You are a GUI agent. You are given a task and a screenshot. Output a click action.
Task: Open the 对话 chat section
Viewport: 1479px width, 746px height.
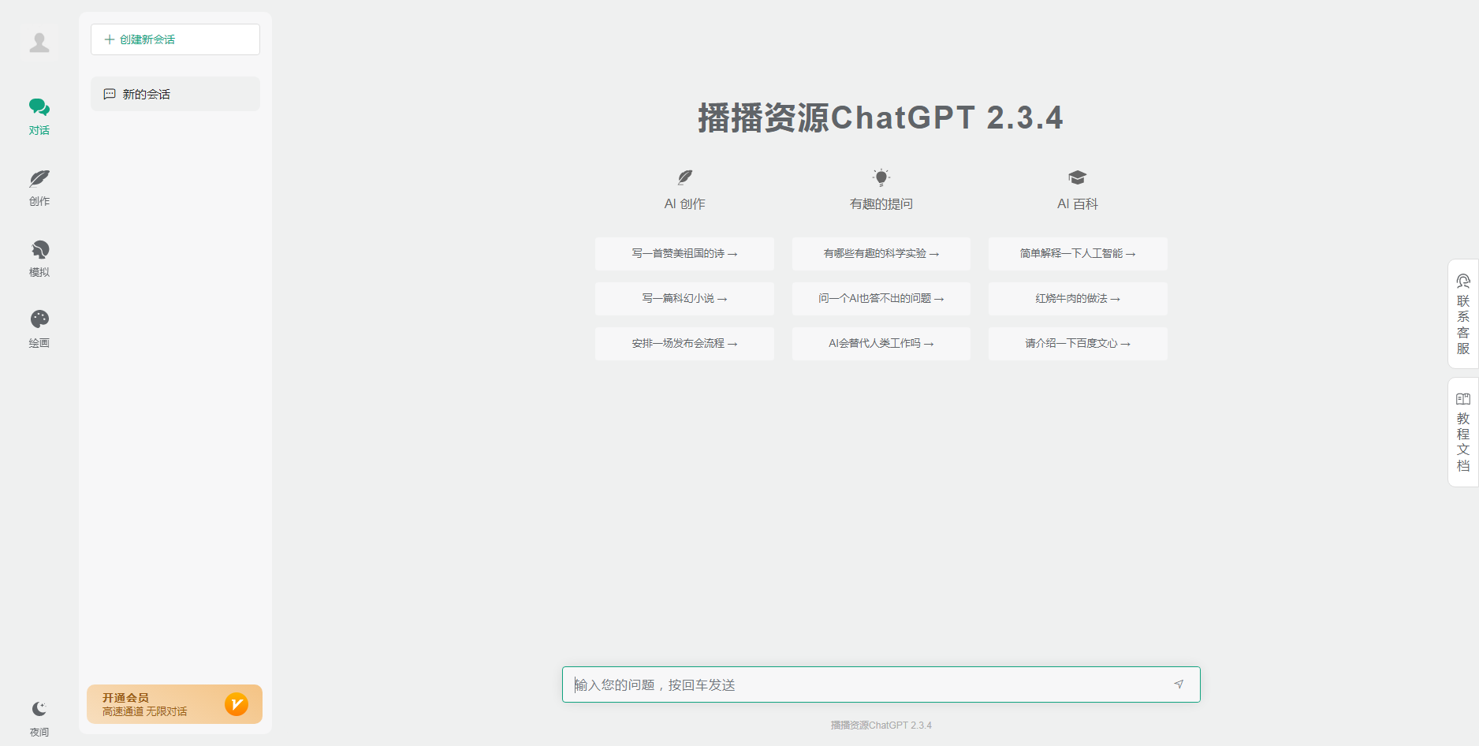click(39, 117)
